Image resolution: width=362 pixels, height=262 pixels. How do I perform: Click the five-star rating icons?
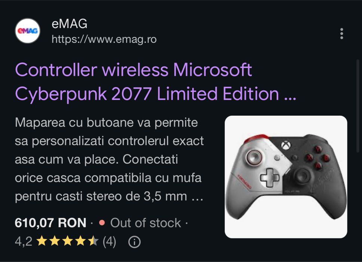pyautogui.click(x=68, y=241)
